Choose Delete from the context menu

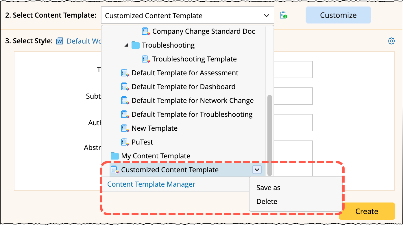pos(267,202)
